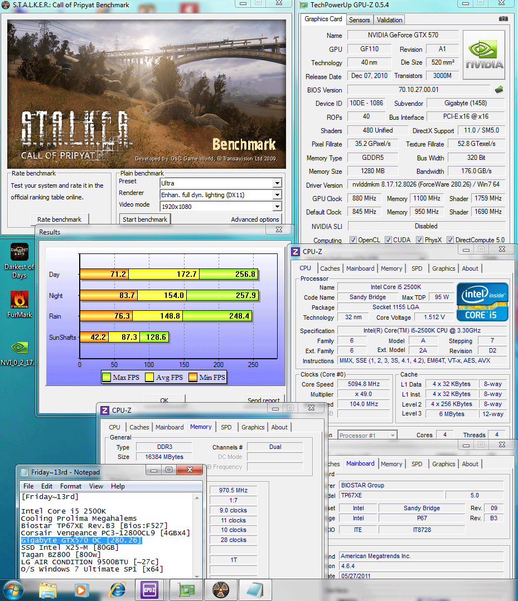Toggle the OpenCL checkbox in GPU-Z

click(353, 240)
